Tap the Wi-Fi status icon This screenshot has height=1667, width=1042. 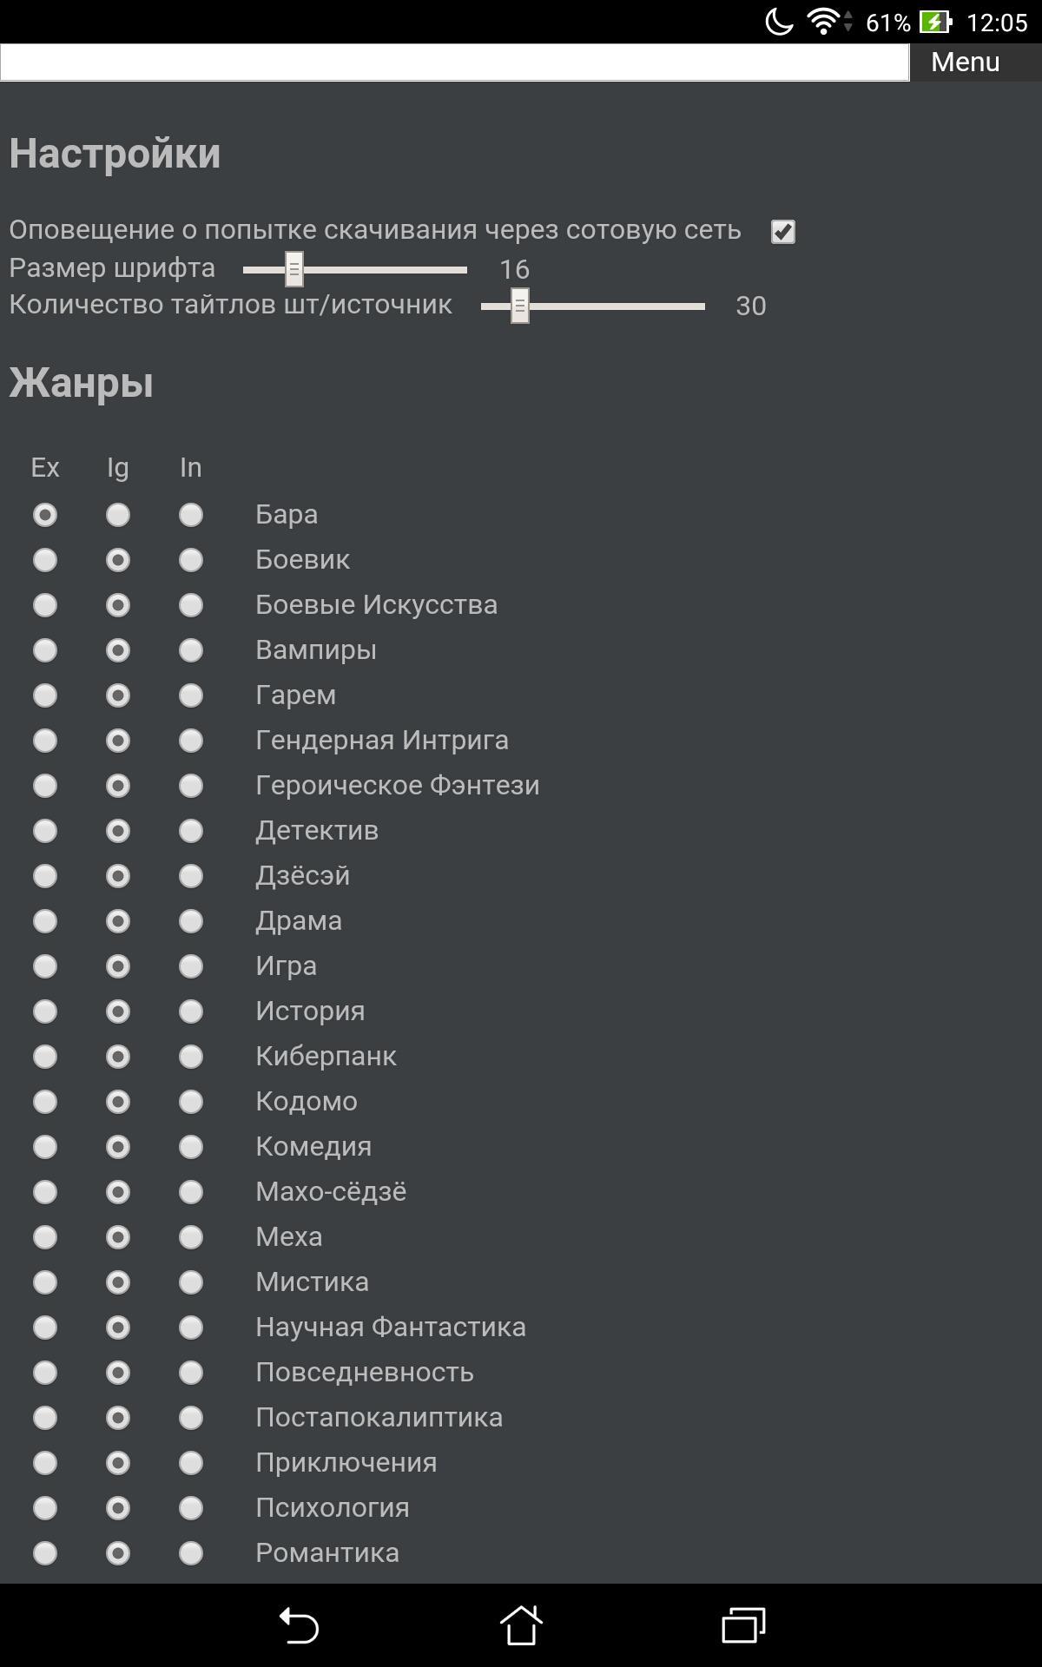click(822, 21)
